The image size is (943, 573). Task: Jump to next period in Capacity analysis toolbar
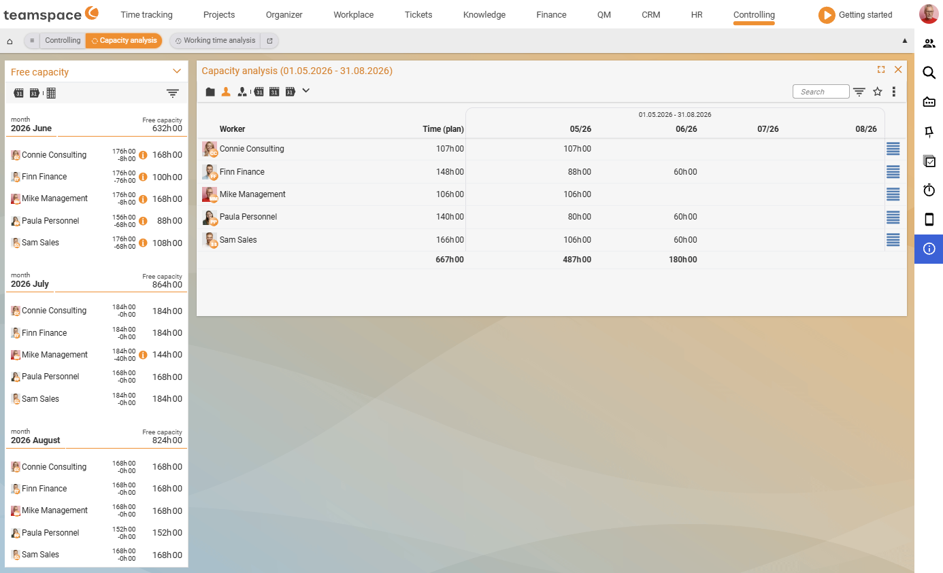(x=290, y=92)
